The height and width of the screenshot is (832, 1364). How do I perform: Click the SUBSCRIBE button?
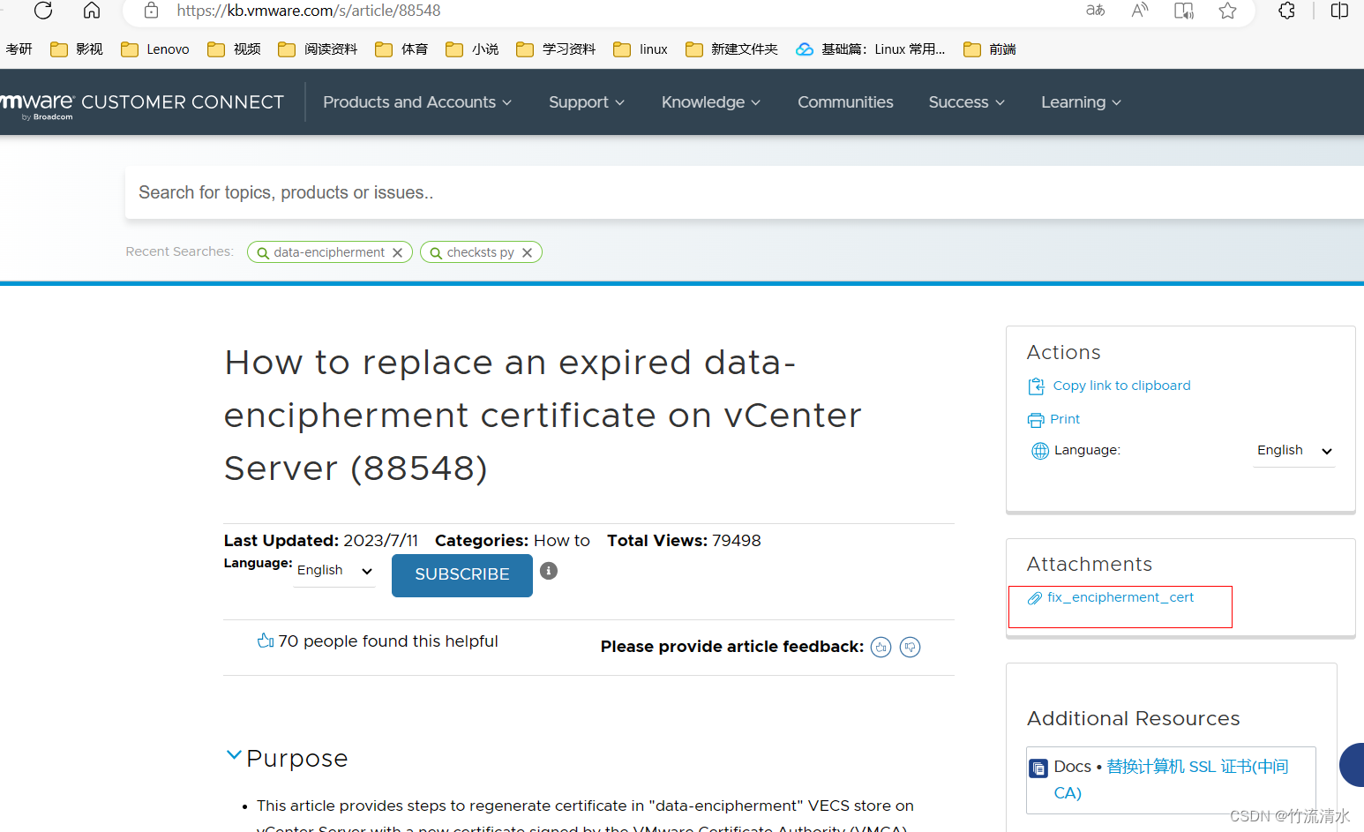[462, 575]
